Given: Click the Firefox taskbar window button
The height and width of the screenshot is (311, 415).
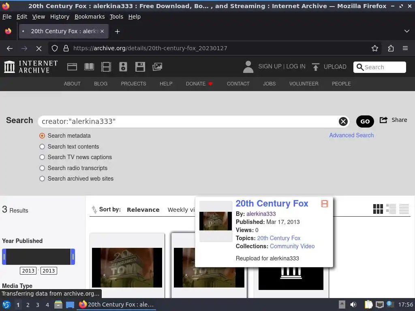Looking at the screenshot, I should pyautogui.click(x=116, y=305).
